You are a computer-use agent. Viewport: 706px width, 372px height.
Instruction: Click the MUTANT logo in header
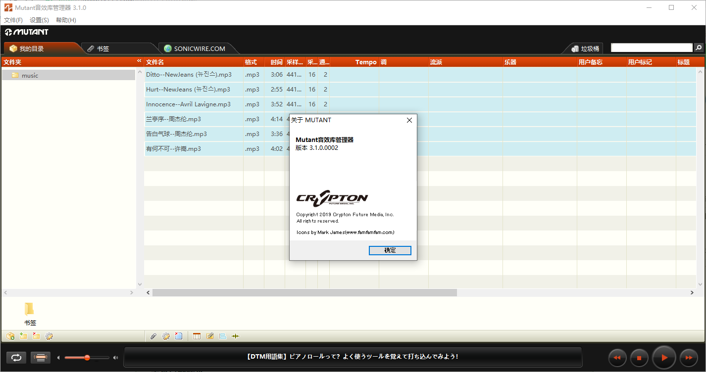coord(27,32)
